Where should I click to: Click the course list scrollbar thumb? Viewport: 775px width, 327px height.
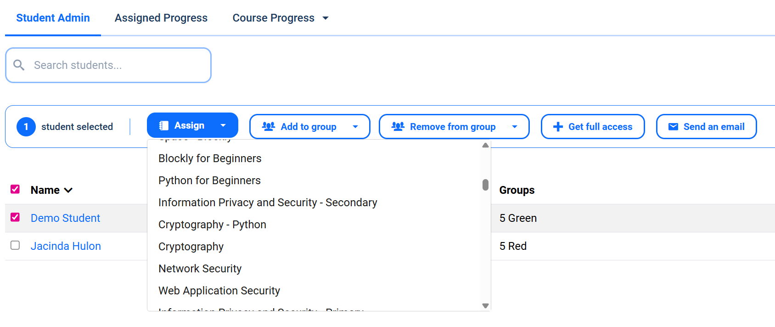pos(485,185)
